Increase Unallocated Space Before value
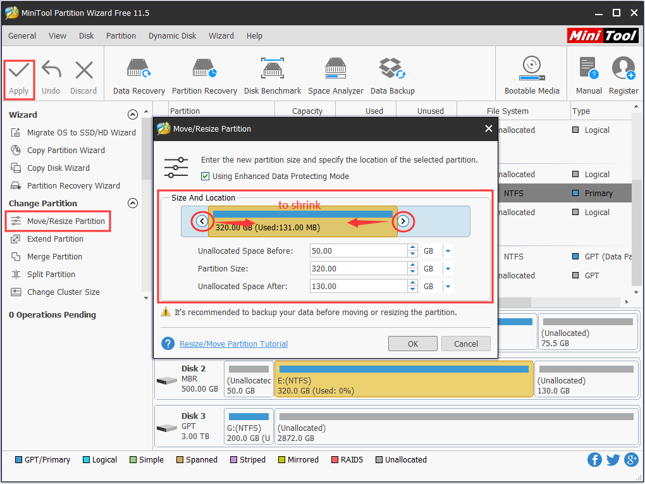The image size is (645, 484). pyautogui.click(x=412, y=247)
